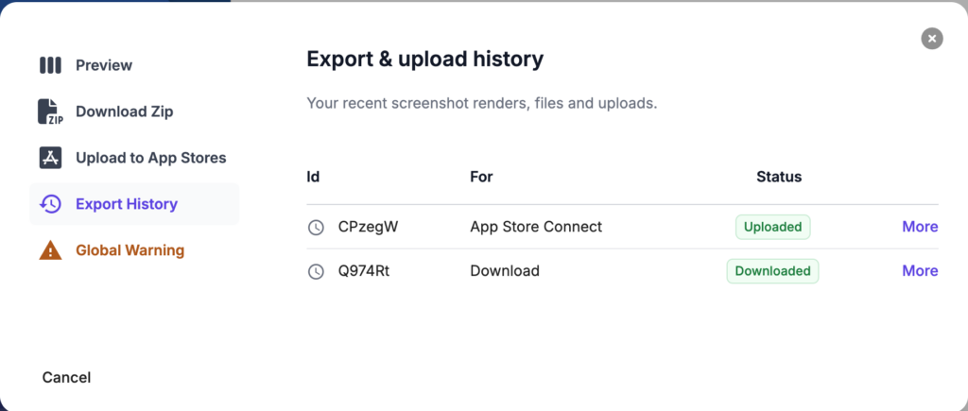Select Download Zip in sidebar
The width and height of the screenshot is (968, 411).
click(124, 111)
